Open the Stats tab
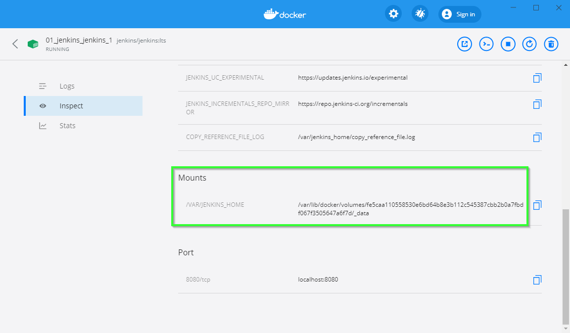 (x=67, y=126)
